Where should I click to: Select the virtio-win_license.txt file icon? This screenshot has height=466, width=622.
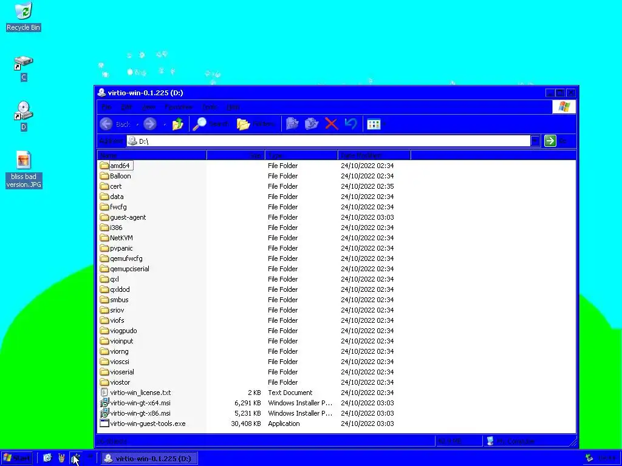[104, 393]
